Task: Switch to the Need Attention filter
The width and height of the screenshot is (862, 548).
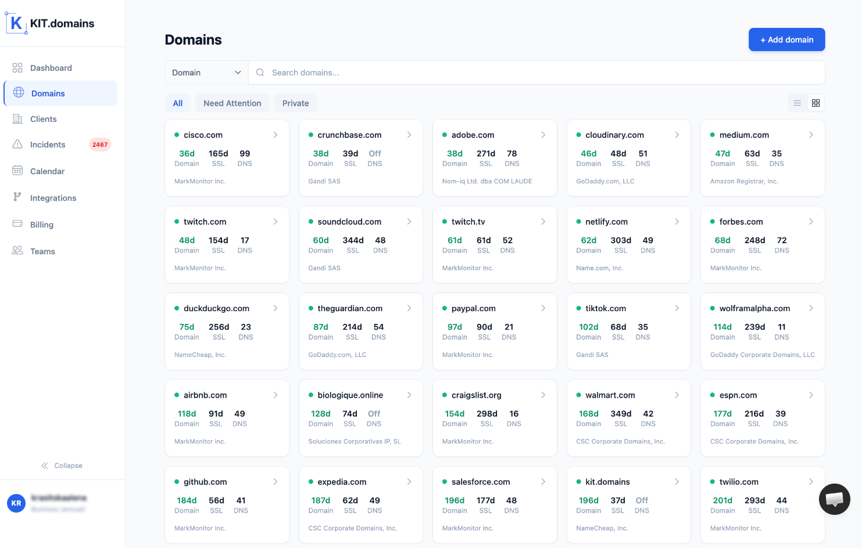Action: click(x=232, y=103)
